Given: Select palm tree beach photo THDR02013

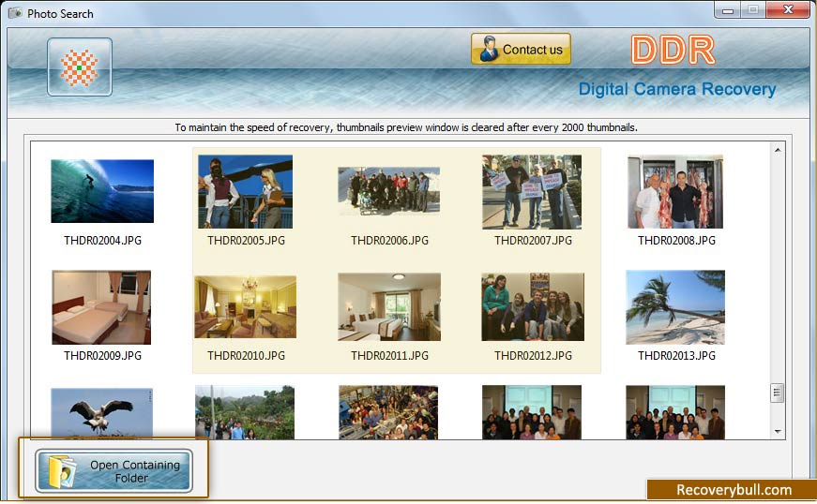Looking at the screenshot, I should tap(675, 307).
